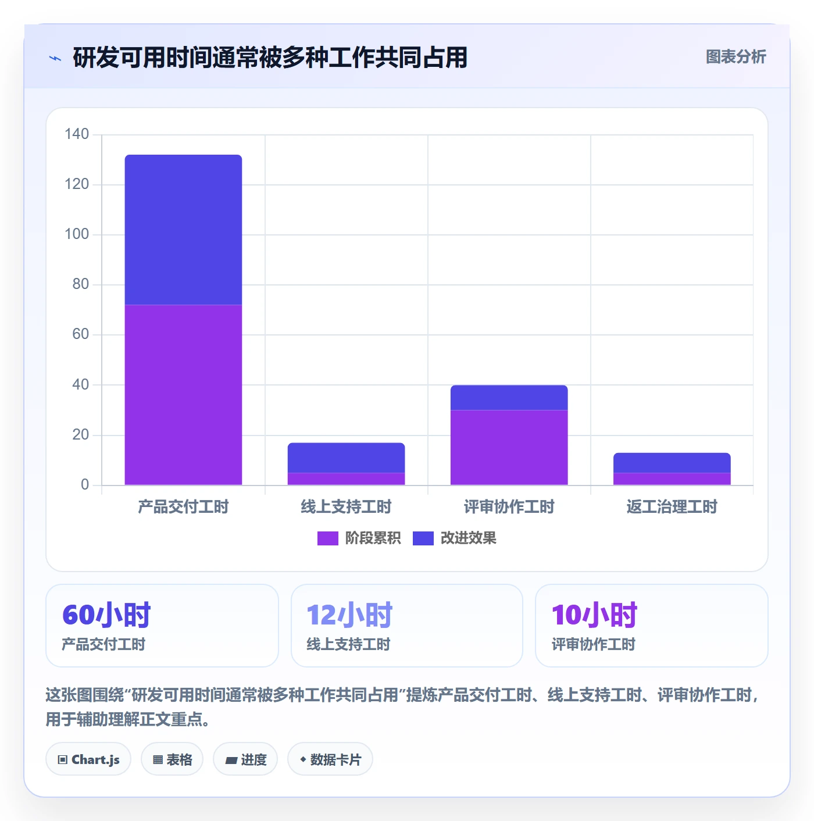Click the purple 阶段累积 bar for 线上支持工时

tap(346, 479)
